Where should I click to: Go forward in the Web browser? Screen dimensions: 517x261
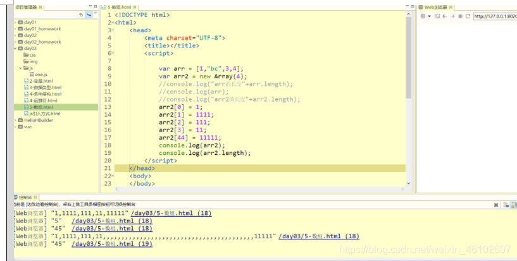452,16
